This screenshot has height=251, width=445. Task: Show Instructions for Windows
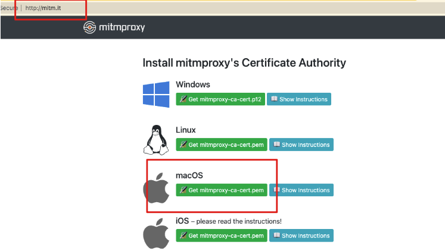(x=299, y=99)
